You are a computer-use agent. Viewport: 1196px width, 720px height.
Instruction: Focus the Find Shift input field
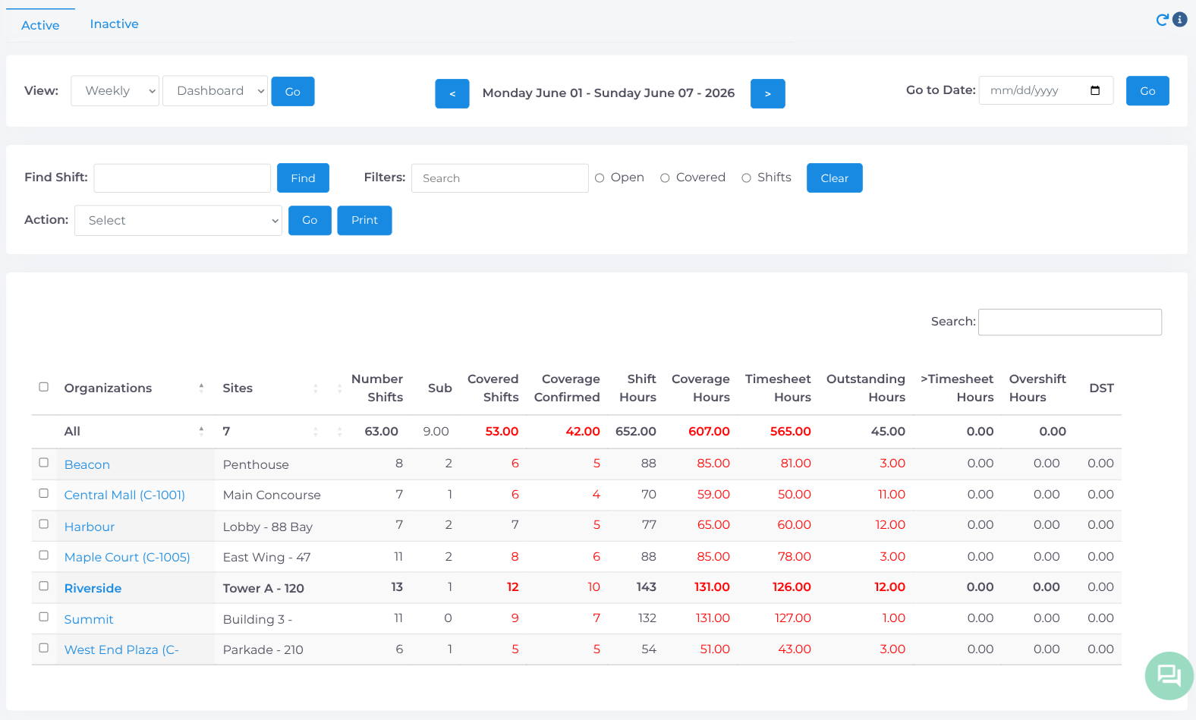click(x=182, y=178)
